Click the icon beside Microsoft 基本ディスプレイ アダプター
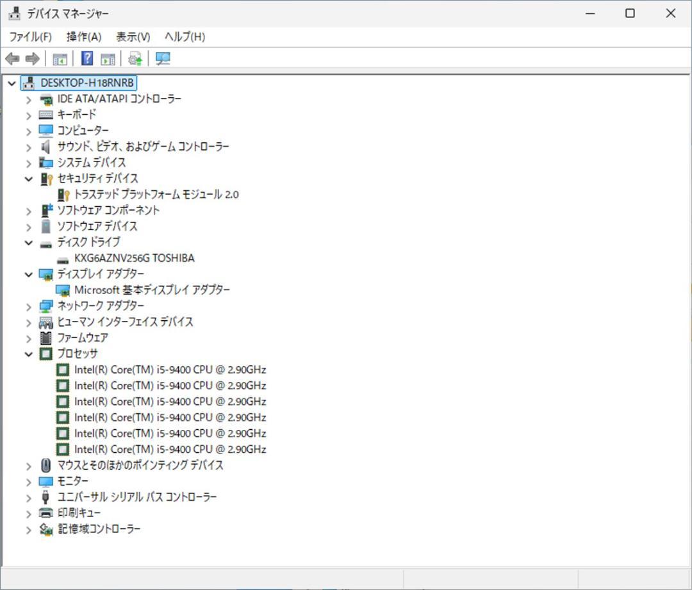Screen dimensions: 692x590 click(x=63, y=290)
